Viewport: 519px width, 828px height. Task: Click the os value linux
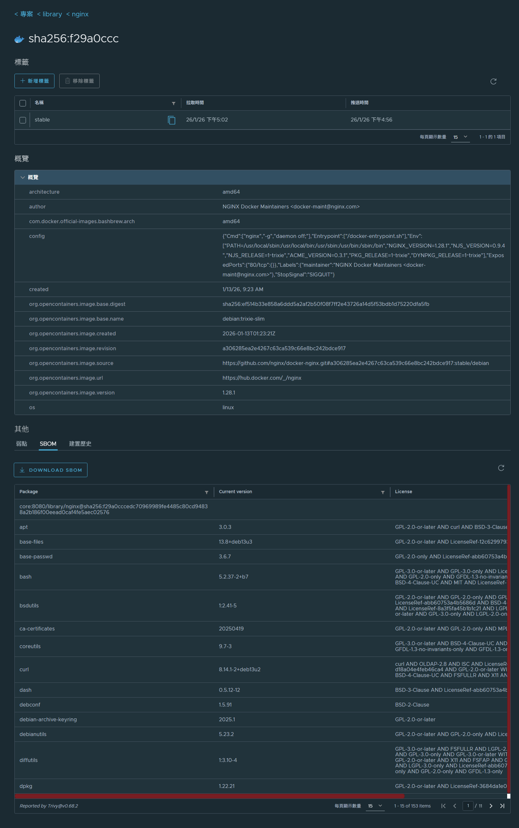(228, 407)
